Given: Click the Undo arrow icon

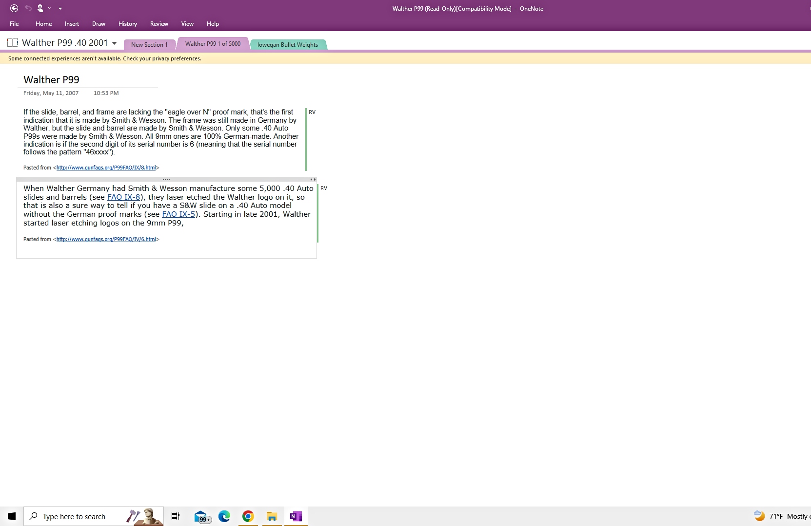Looking at the screenshot, I should (x=28, y=8).
